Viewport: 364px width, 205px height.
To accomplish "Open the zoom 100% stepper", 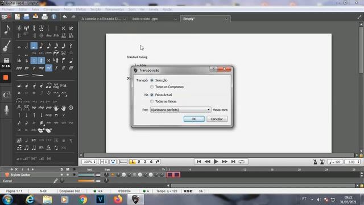I will pos(89,162).
